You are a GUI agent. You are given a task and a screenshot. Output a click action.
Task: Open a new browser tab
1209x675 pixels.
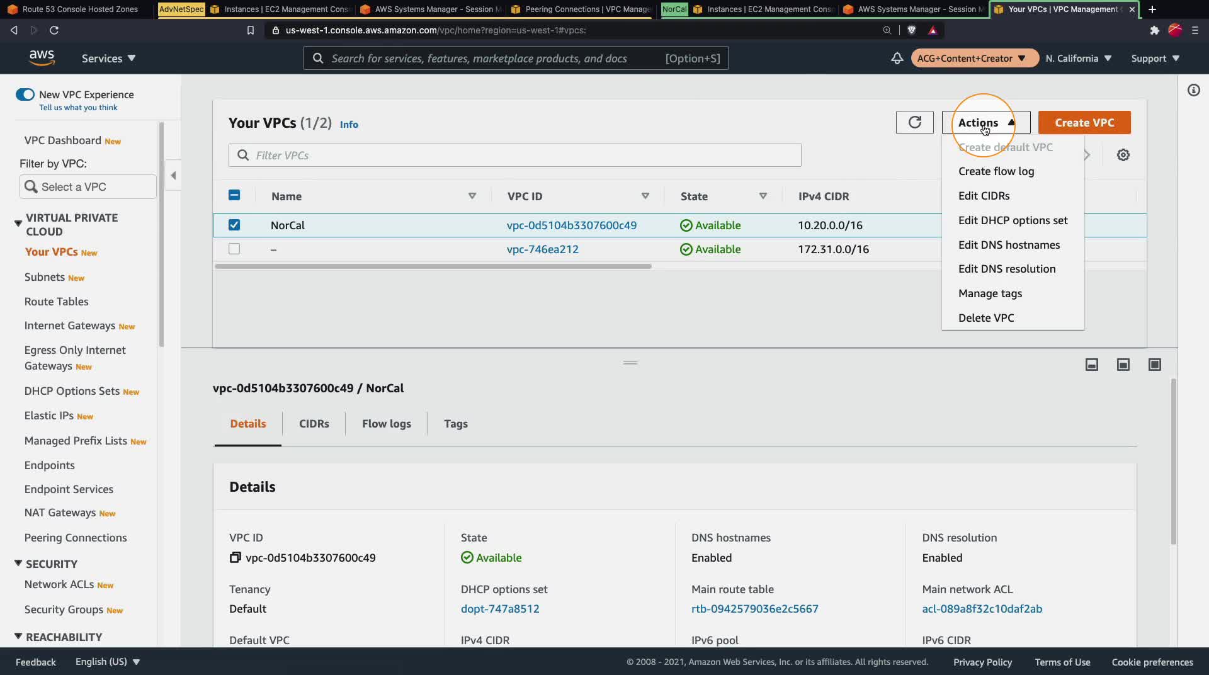[1152, 9]
